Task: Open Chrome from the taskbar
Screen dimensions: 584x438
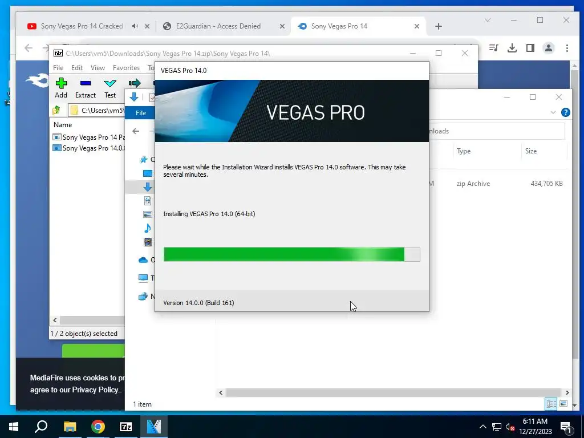Action: coord(98,427)
